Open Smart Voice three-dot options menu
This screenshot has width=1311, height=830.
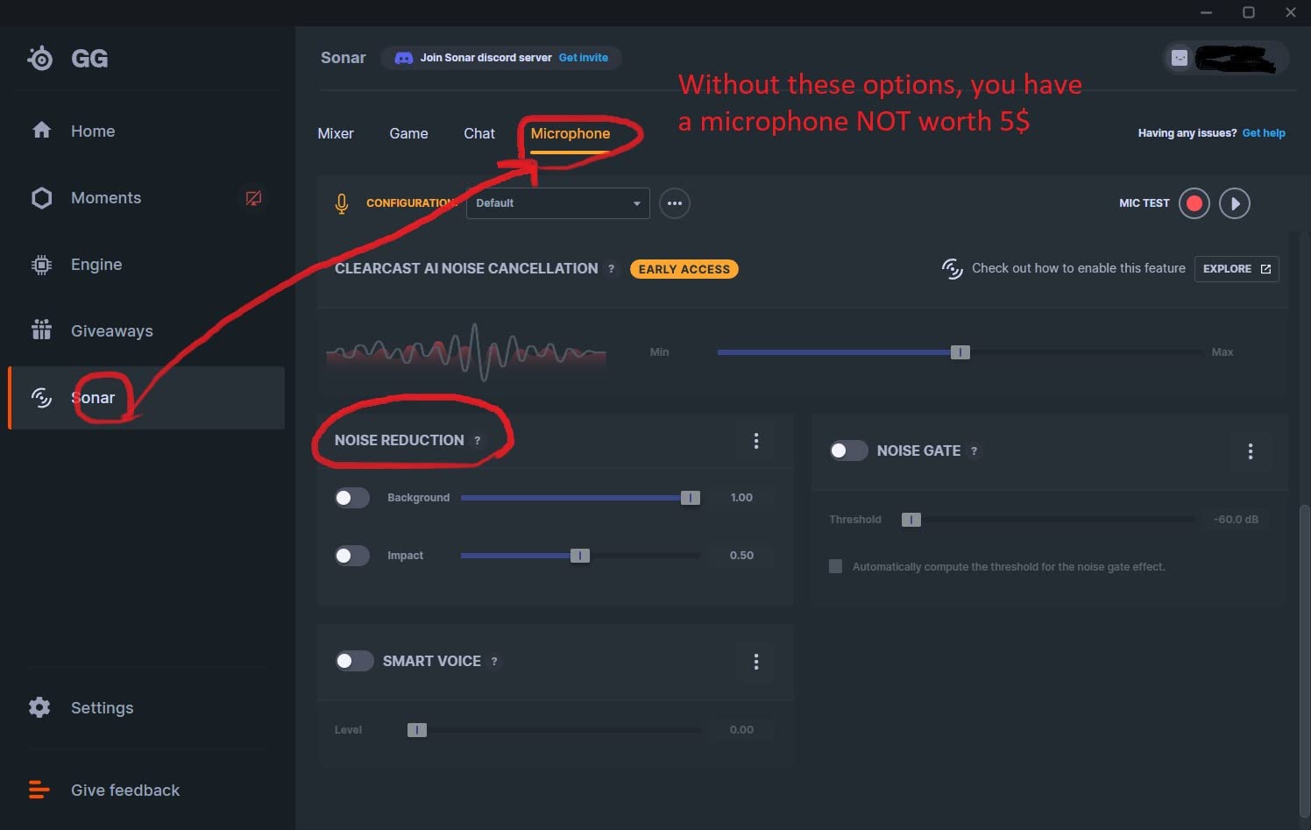coord(756,662)
